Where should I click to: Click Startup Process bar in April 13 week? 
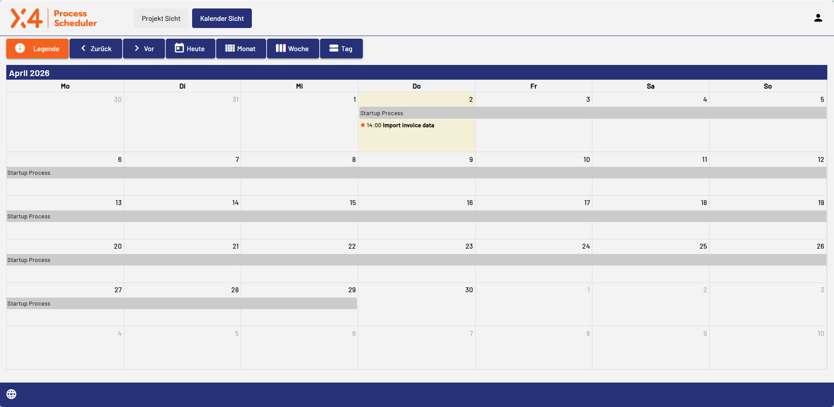click(416, 216)
